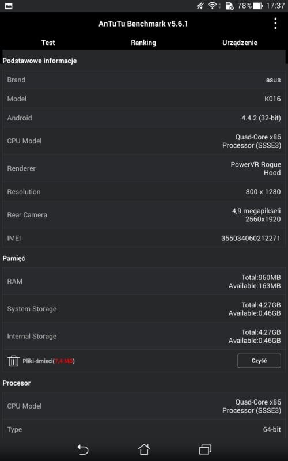Select the System Storage row
The height and width of the screenshot is (461, 288).
tap(144, 309)
